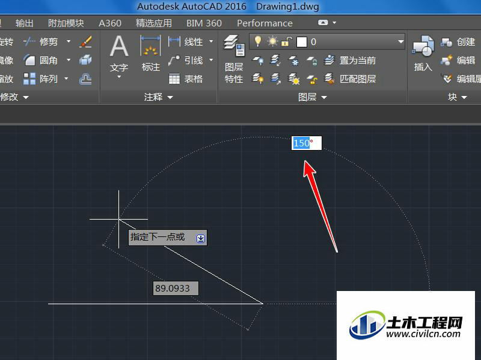Insert a Table (表格)
This screenshot has width=481, height=360.
(x=186, y=79)
